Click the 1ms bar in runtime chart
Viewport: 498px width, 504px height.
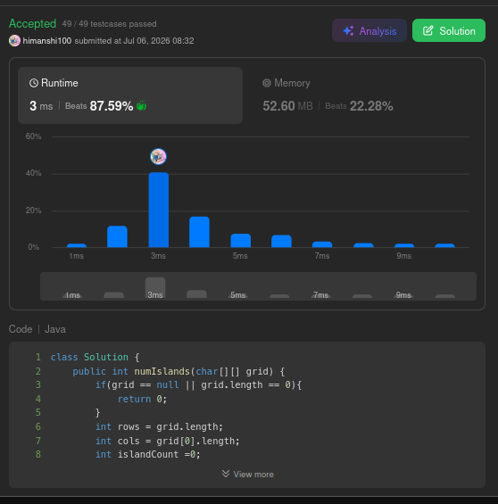pos(77,245)
